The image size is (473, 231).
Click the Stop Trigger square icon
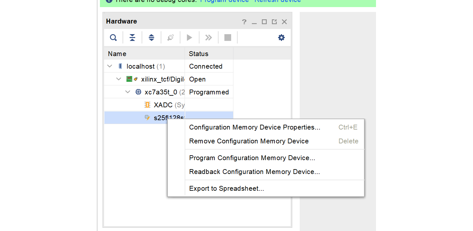click(228, 38)
